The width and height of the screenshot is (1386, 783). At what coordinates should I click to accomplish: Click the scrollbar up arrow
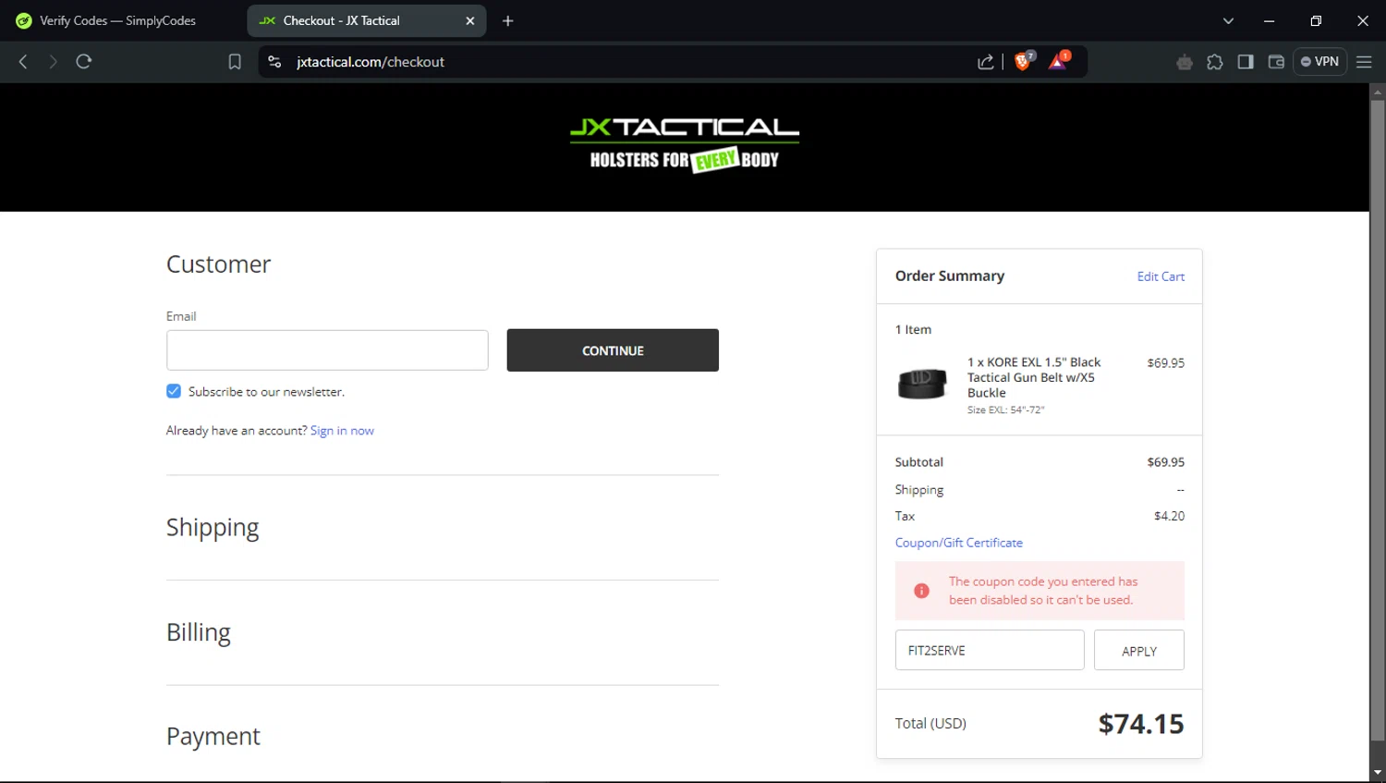coord(1378,92)
